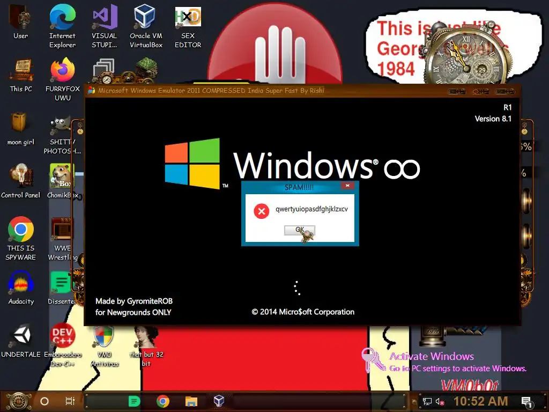This screenshot has width=549, height=412.
Task: Click the steampunk Start button
Action: coord(18,401)
